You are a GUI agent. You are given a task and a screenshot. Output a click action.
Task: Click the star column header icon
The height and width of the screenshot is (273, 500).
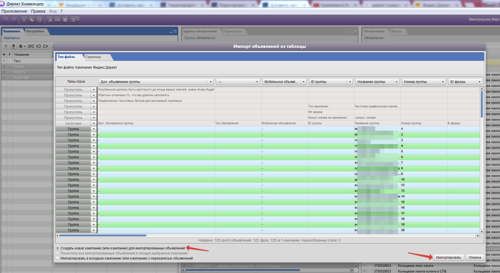[4, 55]
